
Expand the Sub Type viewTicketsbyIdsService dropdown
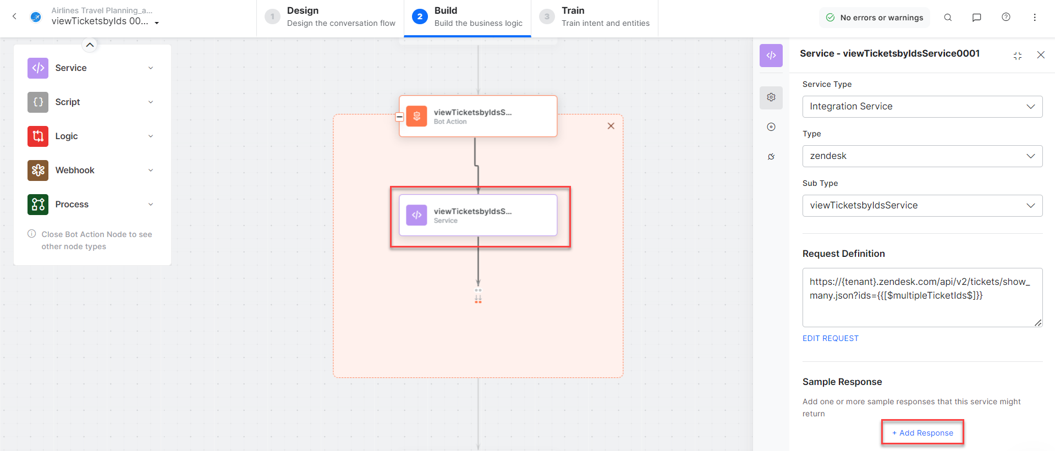(922, 206)
